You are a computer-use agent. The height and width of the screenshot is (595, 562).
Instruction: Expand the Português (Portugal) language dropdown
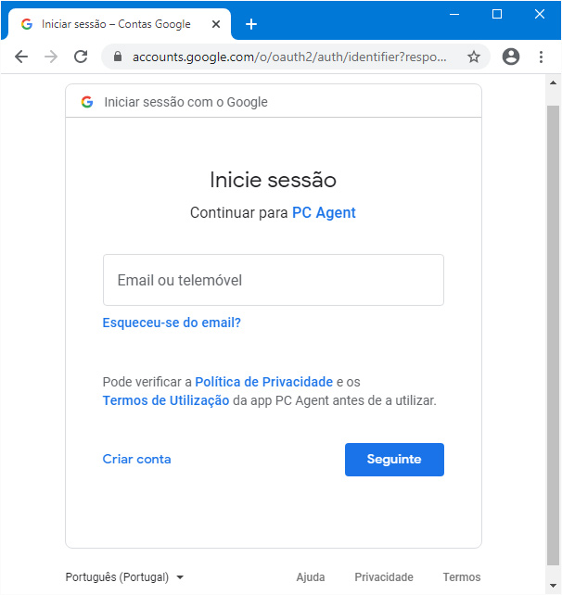[124, 577]
